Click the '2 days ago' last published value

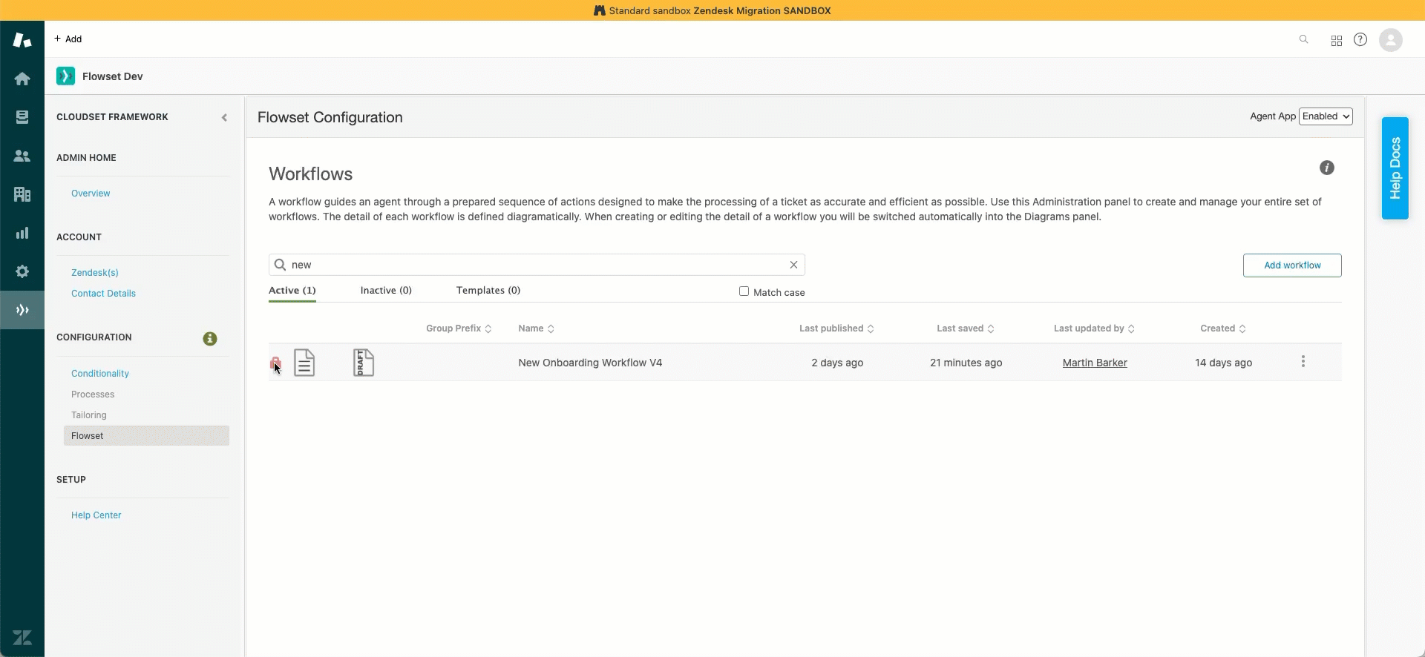click(837, 363)
